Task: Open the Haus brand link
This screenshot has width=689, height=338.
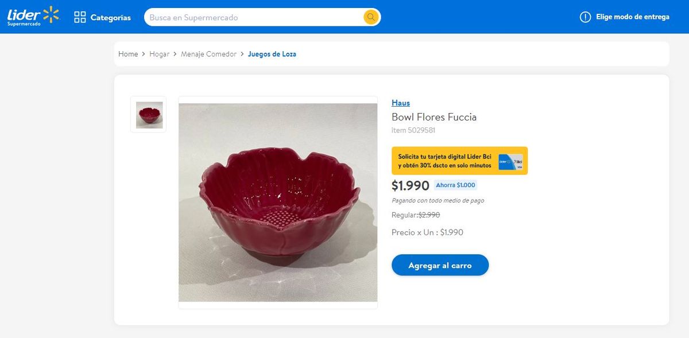Action: [x=401, y=103]
